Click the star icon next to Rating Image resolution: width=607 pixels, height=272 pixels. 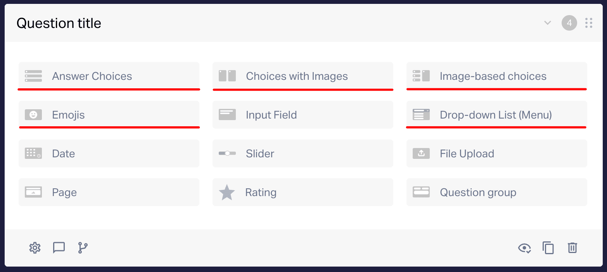227,192
